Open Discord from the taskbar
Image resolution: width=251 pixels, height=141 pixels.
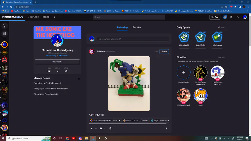pyautogui.click(x=80, y=138)
